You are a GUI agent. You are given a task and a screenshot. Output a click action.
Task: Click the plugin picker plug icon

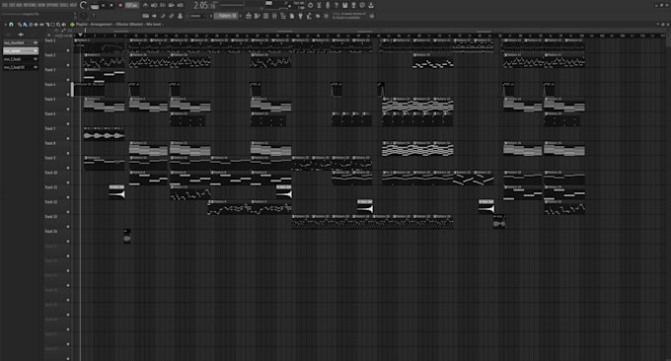point(300,16)
